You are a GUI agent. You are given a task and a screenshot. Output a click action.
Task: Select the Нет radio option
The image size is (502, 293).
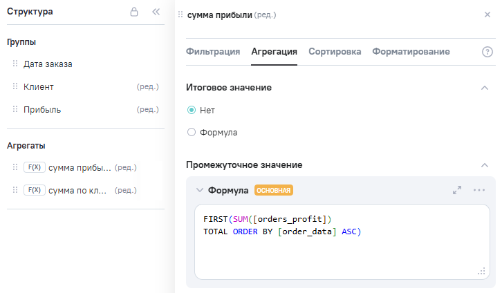point(192,110)
